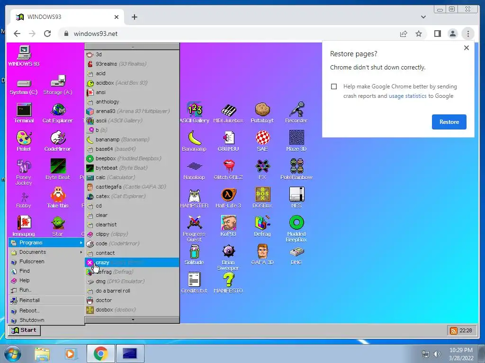Open the WINDOWS 93 computer desktop icon
This screenshot has height=363, width=485.
pos(24,56)
